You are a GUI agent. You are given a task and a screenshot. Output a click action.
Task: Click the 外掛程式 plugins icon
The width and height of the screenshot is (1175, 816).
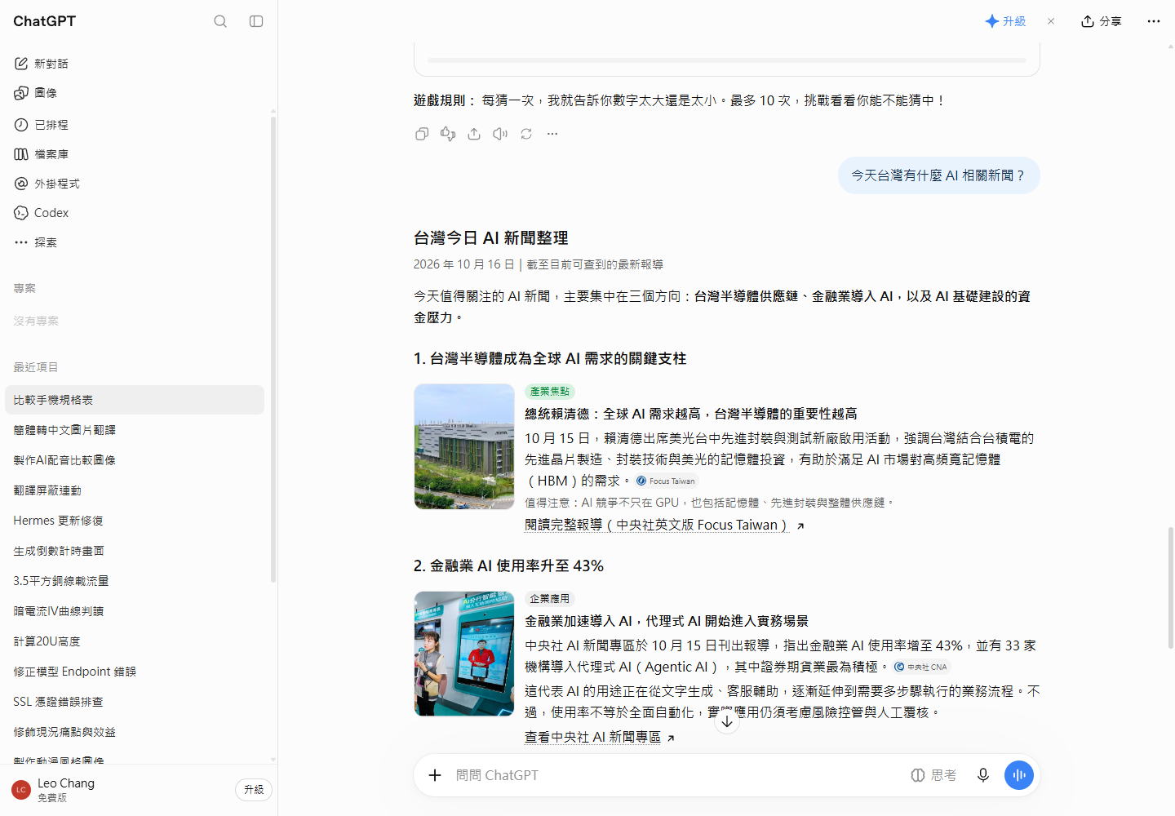21,184
